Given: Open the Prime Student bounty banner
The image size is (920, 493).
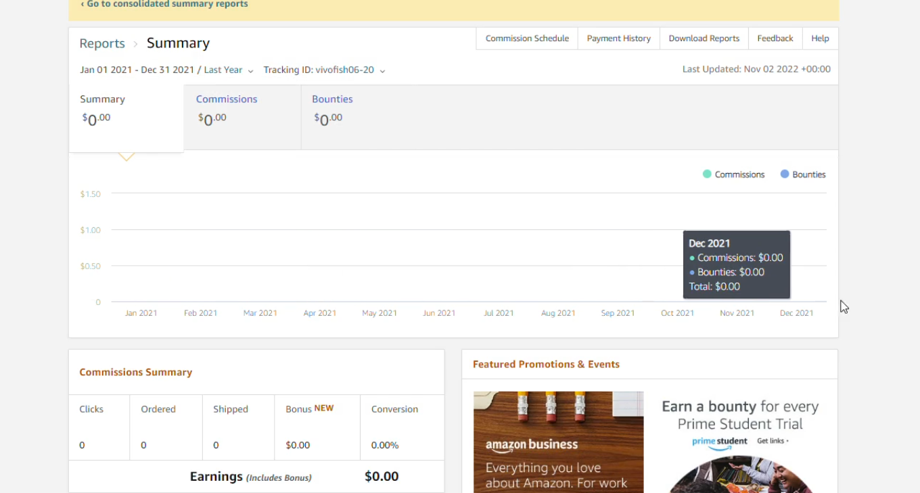Looking at the screenshot, I should coord(740,442).
